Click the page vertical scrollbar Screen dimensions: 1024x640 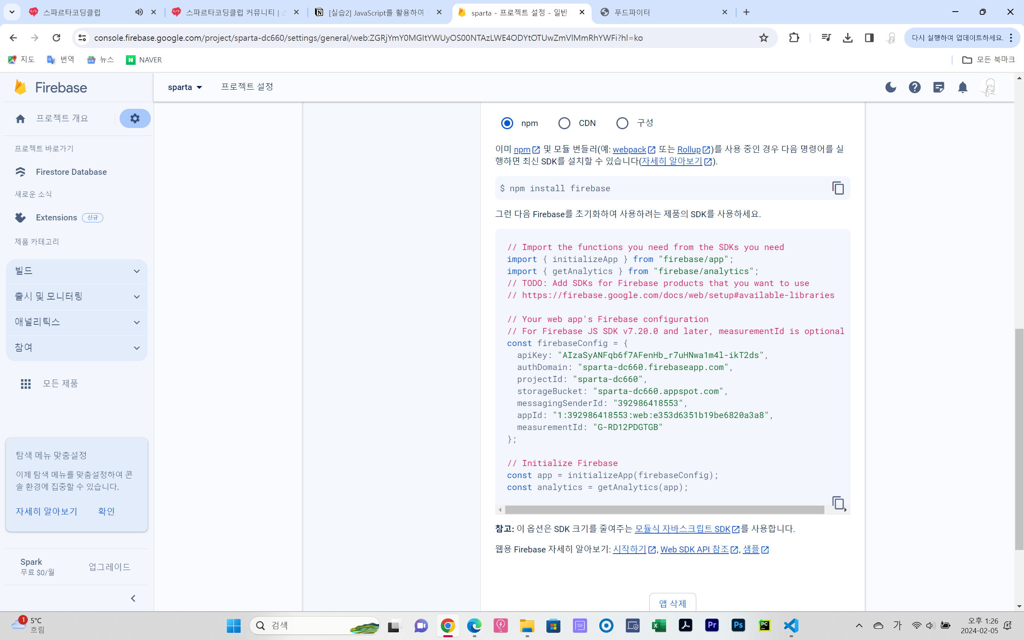[1019, 439]
